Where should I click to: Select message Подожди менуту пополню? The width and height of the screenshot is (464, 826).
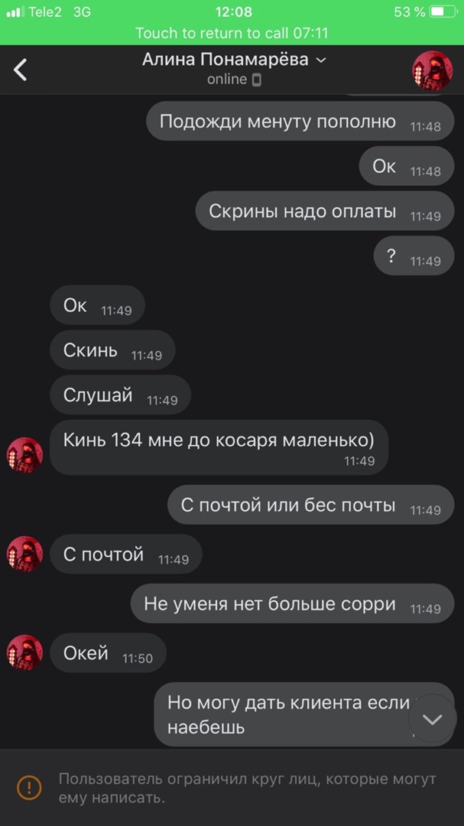[300, 121]
